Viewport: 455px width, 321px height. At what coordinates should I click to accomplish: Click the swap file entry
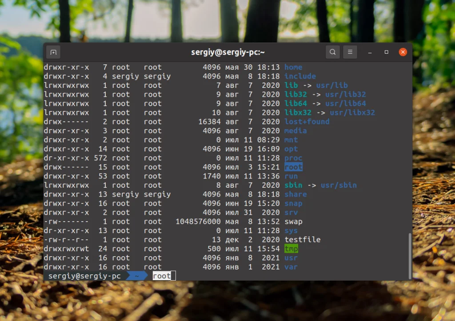pos(293,222)
